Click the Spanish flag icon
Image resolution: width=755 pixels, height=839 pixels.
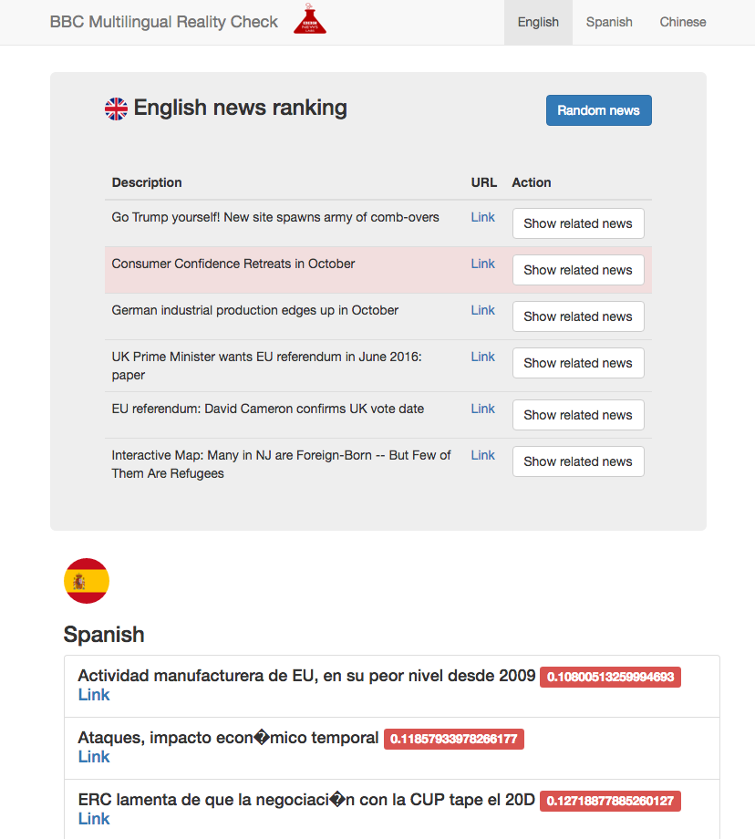pos(87,581)
